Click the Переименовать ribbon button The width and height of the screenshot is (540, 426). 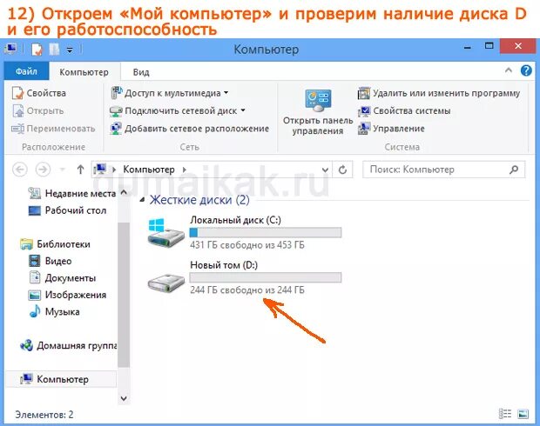[x=53, y=129]
